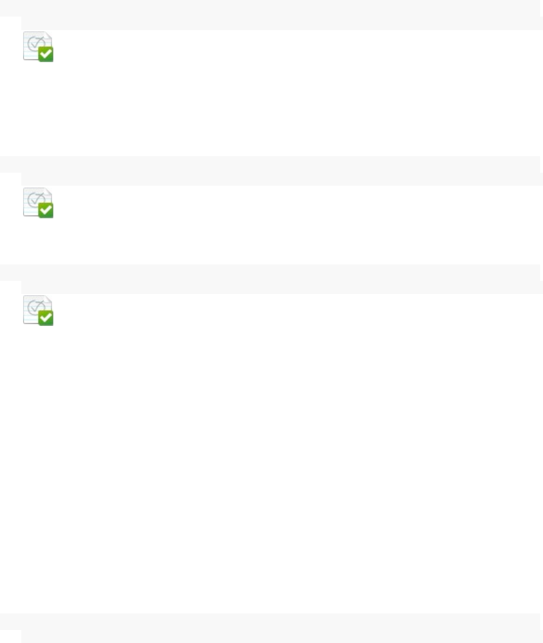The width and height of the screenshot is (543, 643).
Task: Click indented gray strip at page bottom
Action: point(282,636)
